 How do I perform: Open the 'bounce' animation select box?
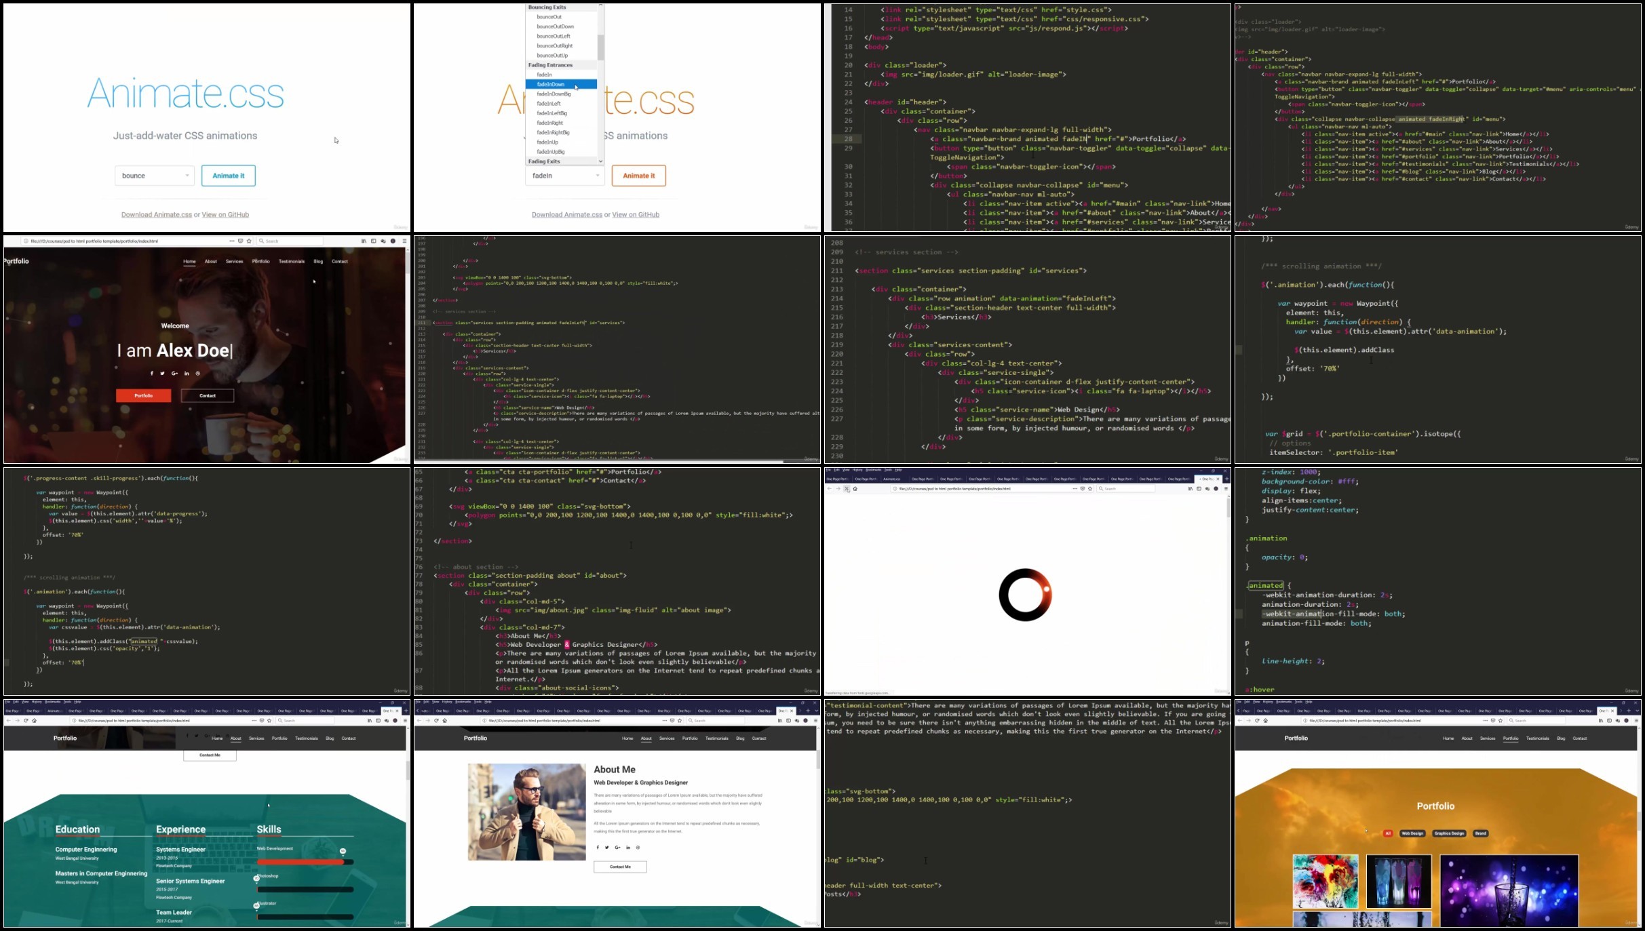[155, 176]
